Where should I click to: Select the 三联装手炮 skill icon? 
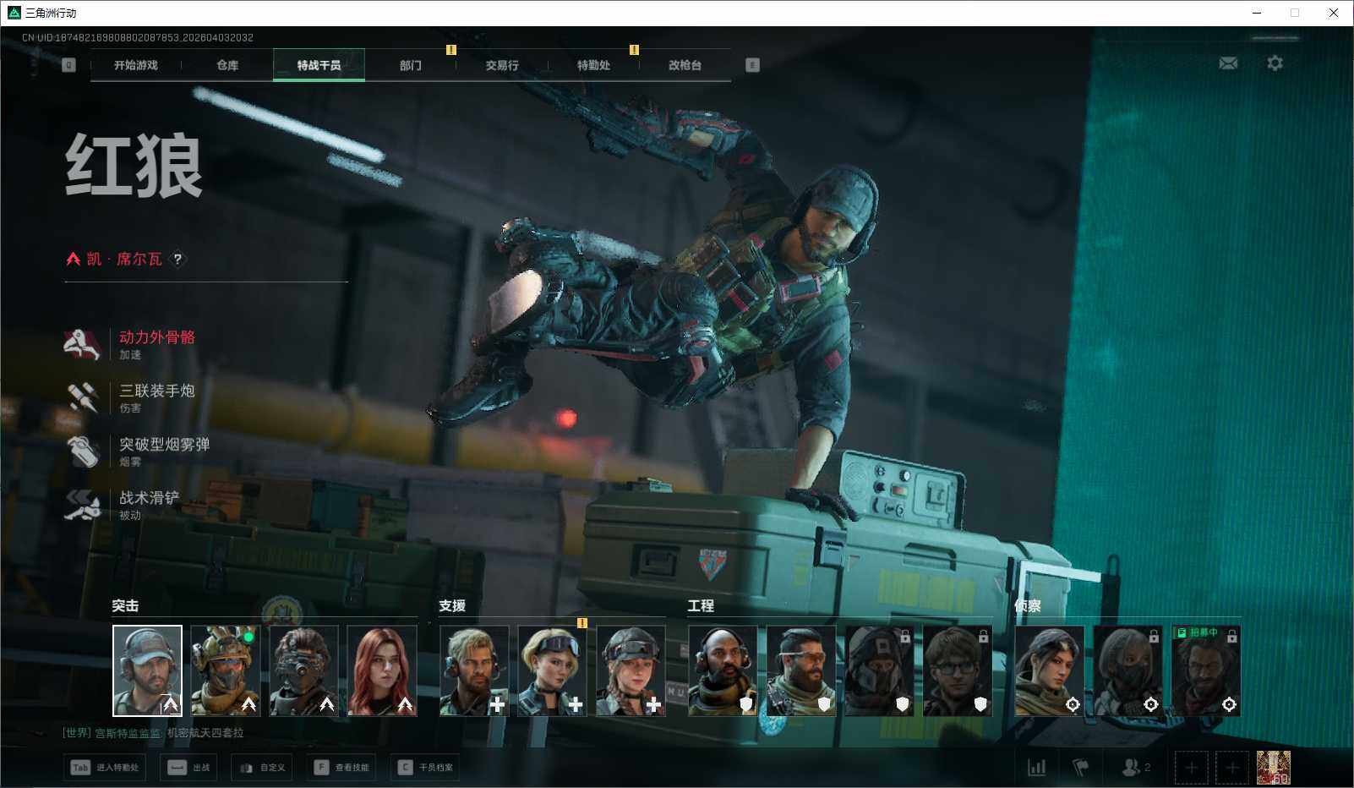click(82, 397)
